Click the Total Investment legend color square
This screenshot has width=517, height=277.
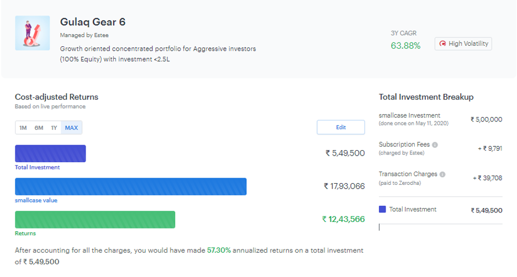click(382, 209)
